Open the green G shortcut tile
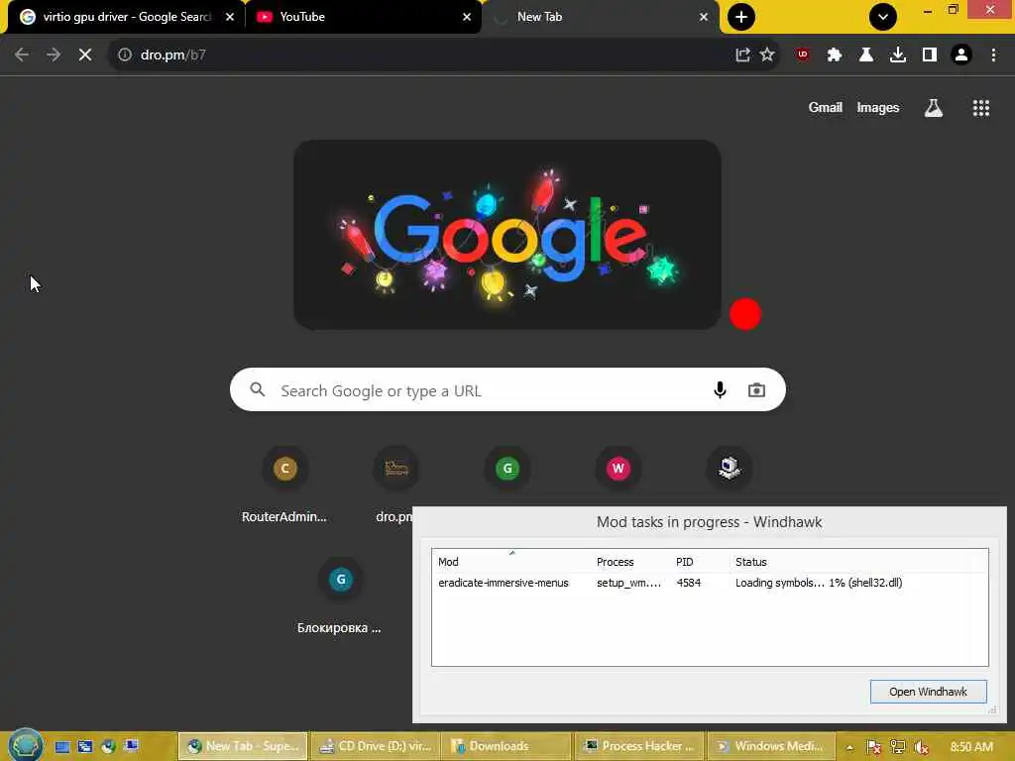1015x761 pixels. tap(507, 469)
